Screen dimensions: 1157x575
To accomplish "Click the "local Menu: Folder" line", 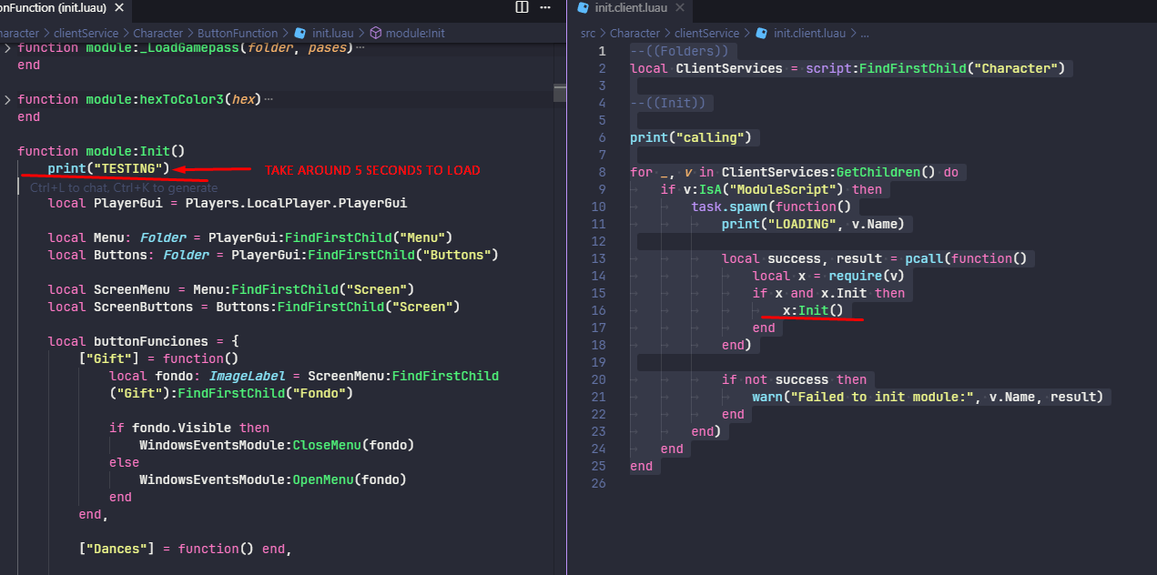I will 250,237.
